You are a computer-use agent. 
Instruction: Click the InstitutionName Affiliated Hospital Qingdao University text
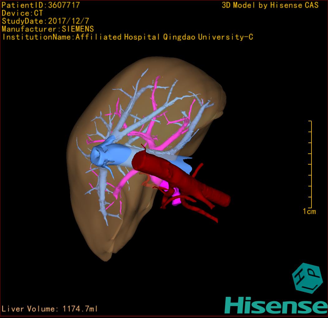(128, 37)
